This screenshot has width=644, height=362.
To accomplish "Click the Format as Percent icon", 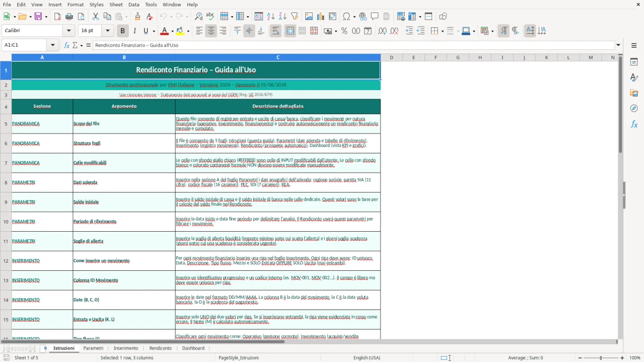I will point(344,31).
